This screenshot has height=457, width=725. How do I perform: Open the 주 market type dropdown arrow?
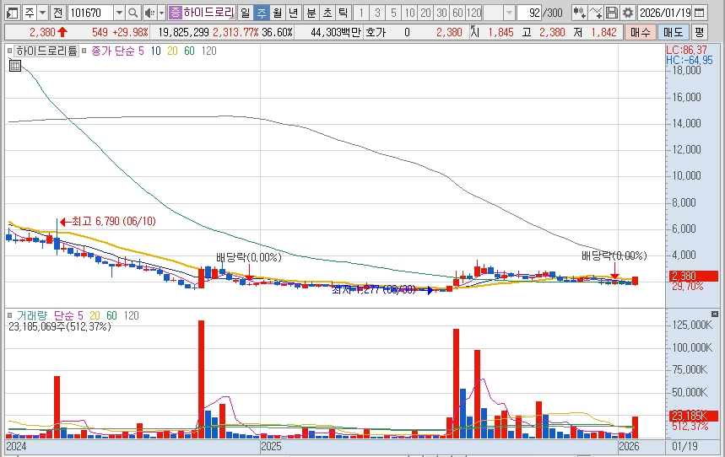tap(42, 13)
